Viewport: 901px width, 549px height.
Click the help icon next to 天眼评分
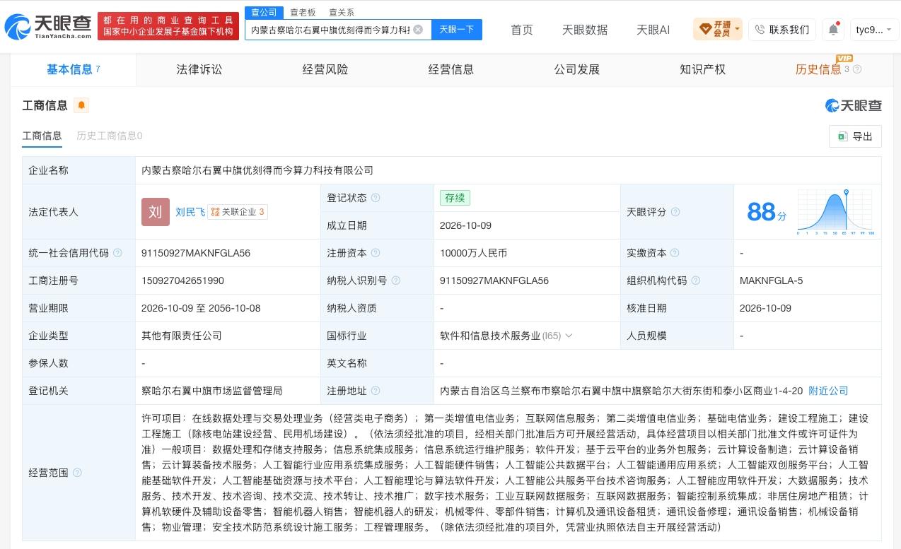pos(675,212)
